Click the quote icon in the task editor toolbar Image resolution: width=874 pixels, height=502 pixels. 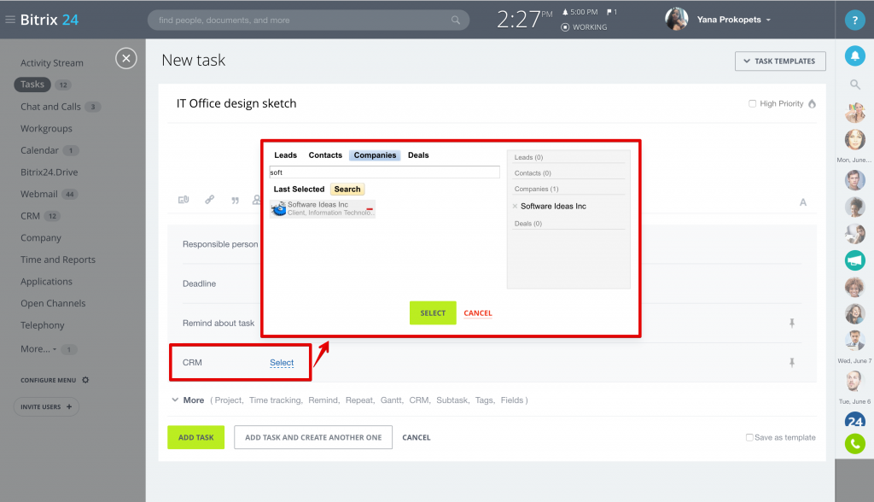pyautogui.click(x=236, y=201)
